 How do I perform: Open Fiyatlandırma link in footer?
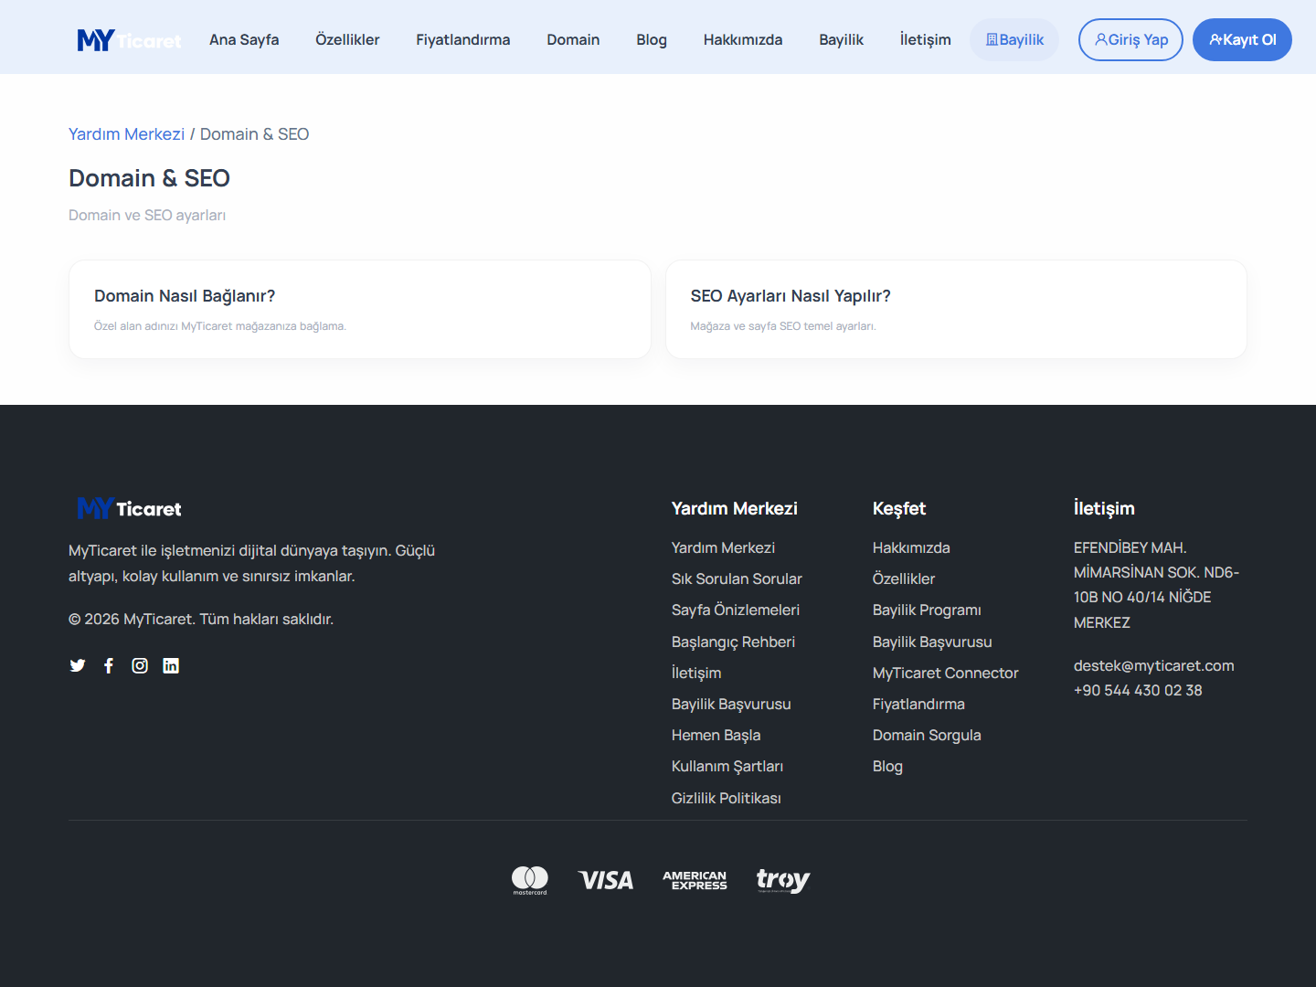coord(918,704)
